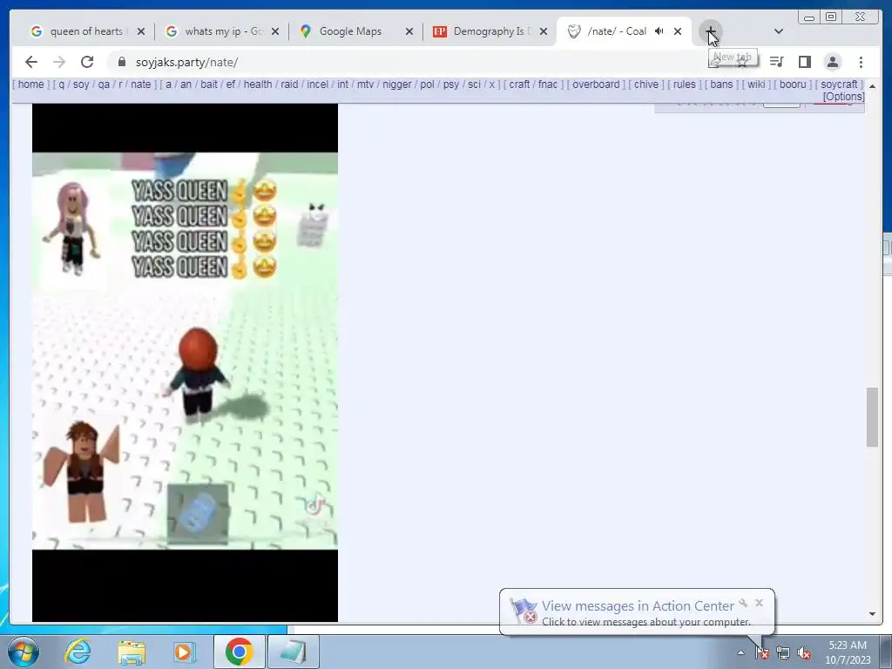Mute the /nate/ tab via speaker icon
The image size is (892, 669).
point(659,31)
